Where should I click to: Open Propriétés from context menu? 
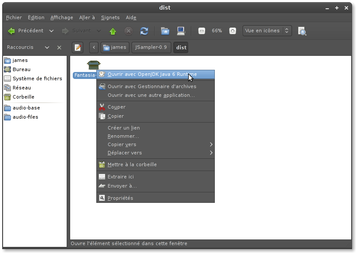coord(156,198)
